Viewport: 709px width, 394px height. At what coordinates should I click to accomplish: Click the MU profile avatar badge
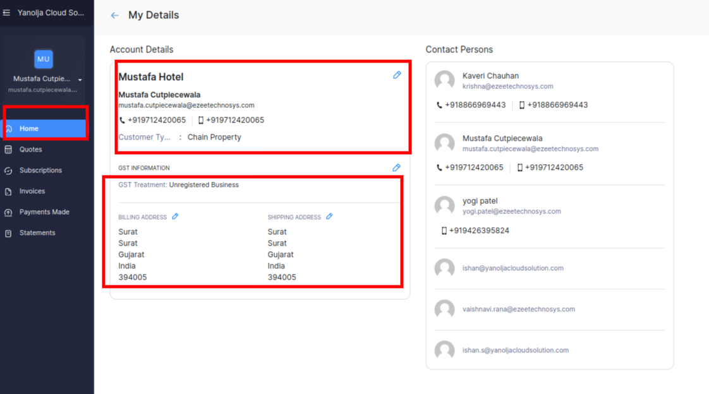[43, 59]
